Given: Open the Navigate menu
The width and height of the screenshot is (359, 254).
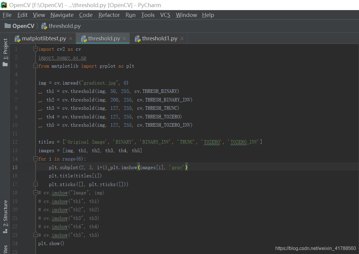Looking at the screenshot, I should [x=62, y=15].
